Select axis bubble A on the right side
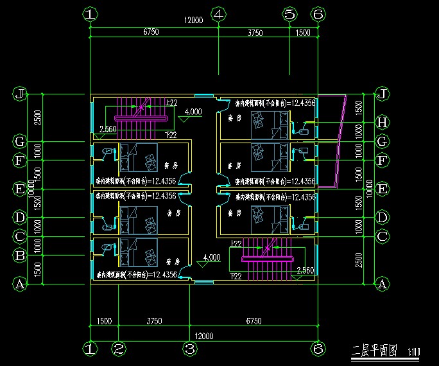The width and height of the screenshot is (439, 366). pyautogui.click(x=382, y=284)
